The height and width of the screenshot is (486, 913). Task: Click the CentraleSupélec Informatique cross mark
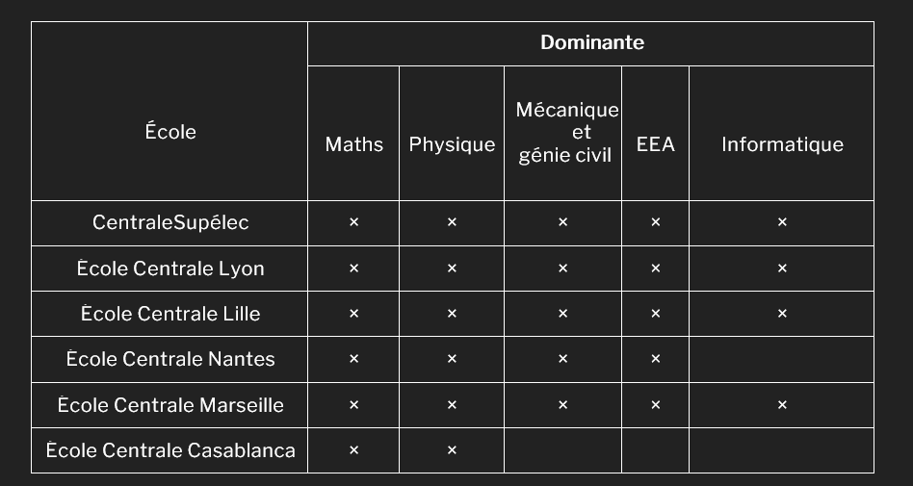(782, 222)
